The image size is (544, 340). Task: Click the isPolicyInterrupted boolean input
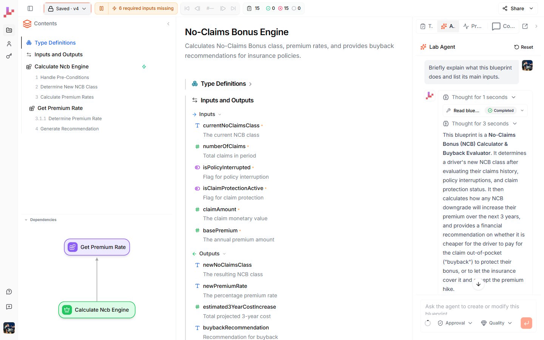227,167
